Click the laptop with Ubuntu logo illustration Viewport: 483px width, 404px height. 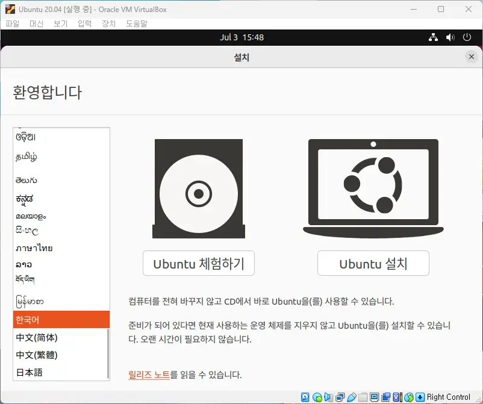click(373, 188)
